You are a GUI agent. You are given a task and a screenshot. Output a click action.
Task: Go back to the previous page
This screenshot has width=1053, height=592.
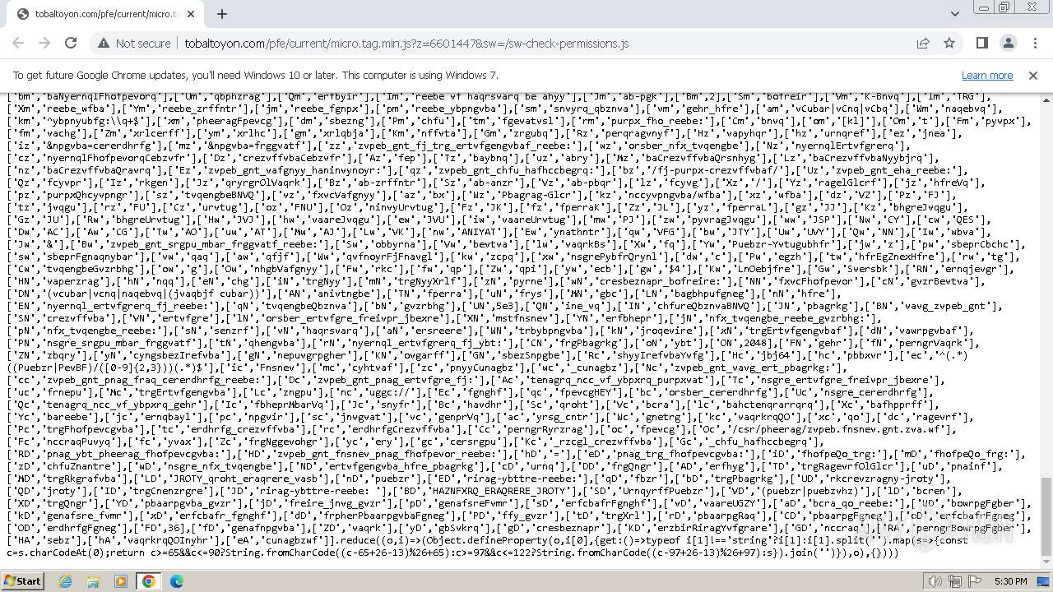[x=18, y=44]
